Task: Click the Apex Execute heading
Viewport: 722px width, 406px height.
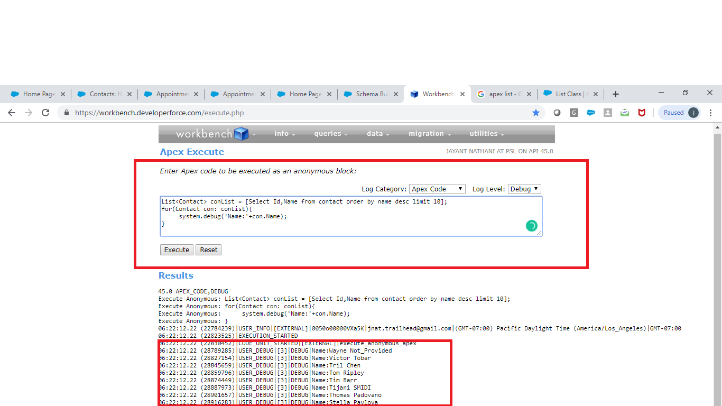Action: 192,152
